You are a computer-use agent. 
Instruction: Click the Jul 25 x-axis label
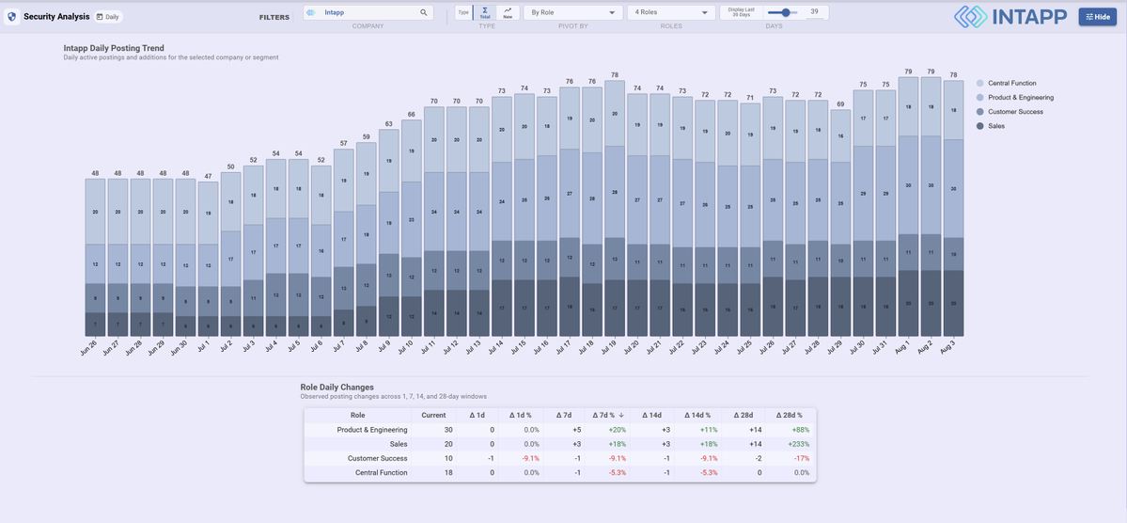coord(744,348)
